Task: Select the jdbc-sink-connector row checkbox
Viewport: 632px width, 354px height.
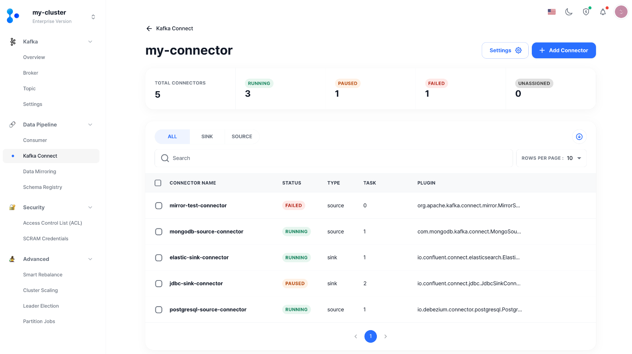Action: [x=158, y=284]
